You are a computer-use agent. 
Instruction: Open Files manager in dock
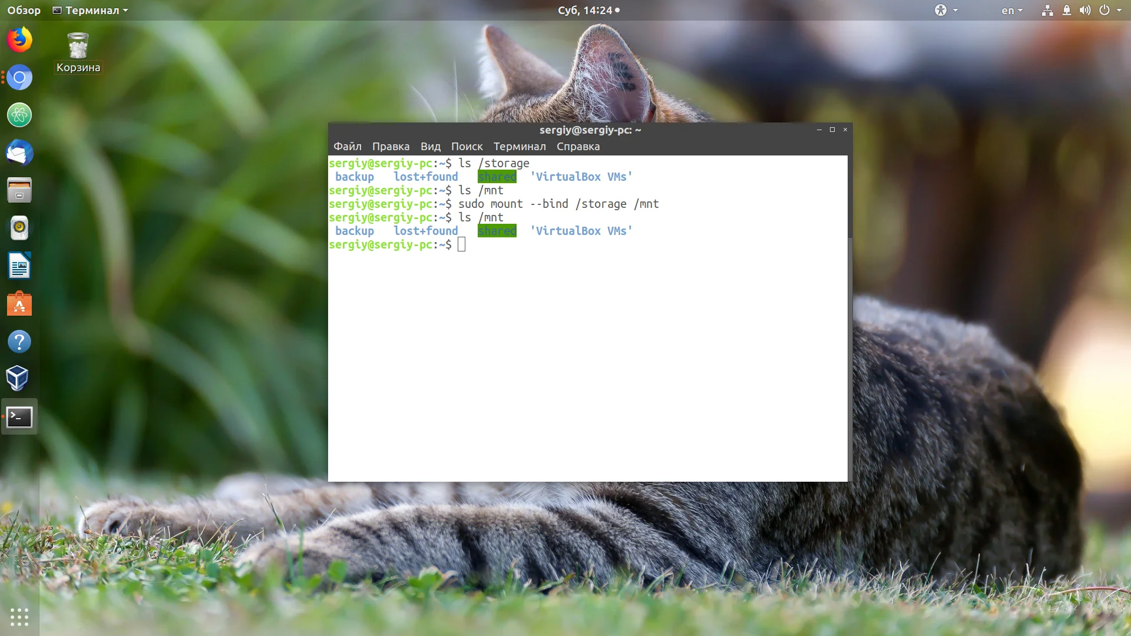tap(19, 190)
